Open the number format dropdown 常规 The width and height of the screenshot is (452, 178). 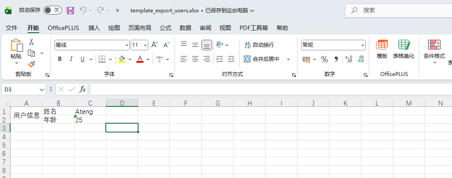tap(333, 45)
